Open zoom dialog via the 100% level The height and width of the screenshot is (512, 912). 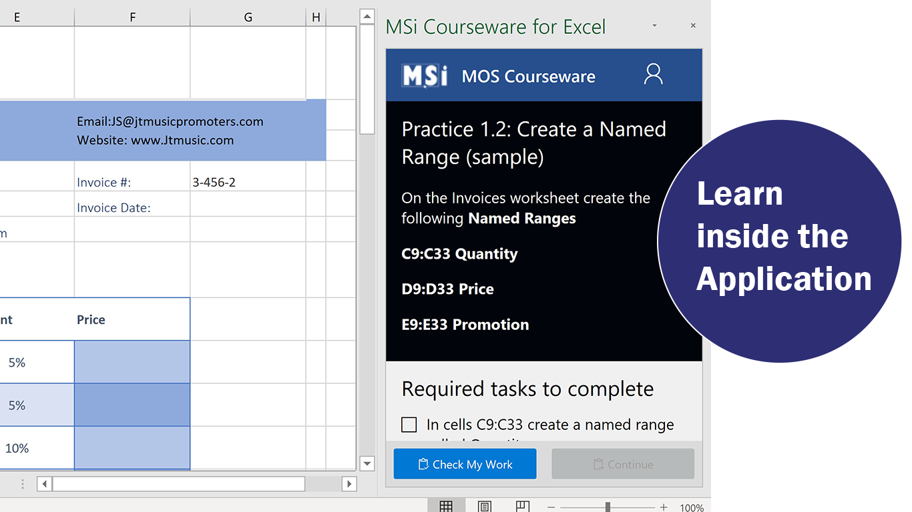click(x=692, y=508)
